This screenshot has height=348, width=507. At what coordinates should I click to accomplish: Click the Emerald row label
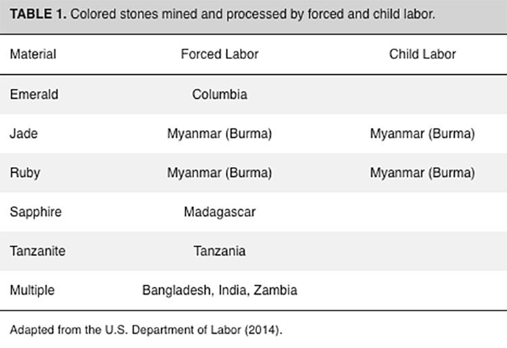click(x=34, y=95)
